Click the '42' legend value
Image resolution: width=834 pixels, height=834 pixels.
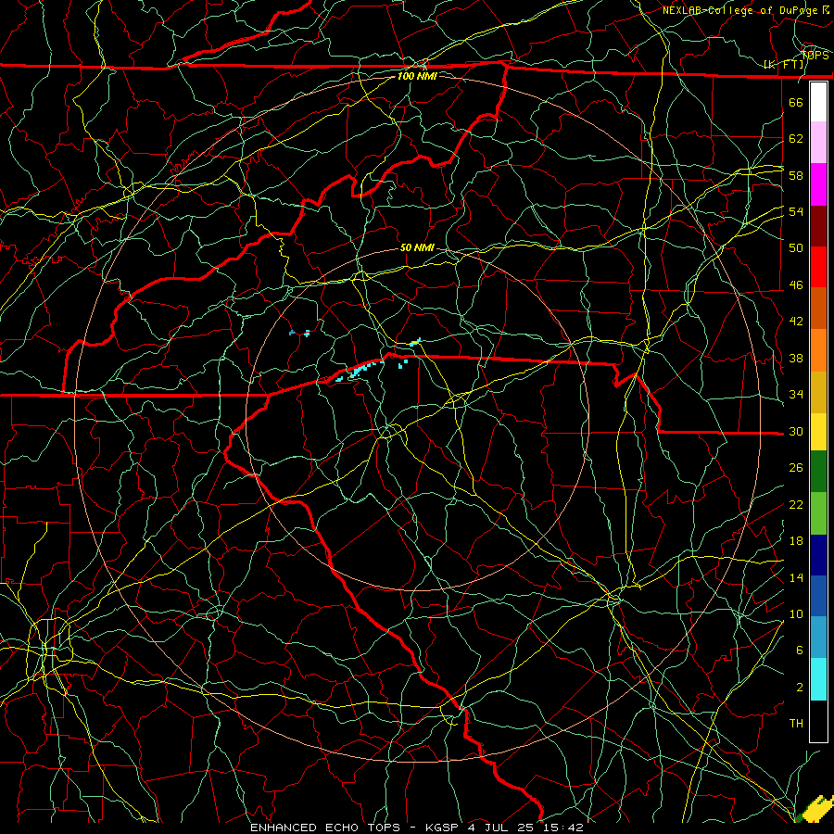click(x=796, y=322)
